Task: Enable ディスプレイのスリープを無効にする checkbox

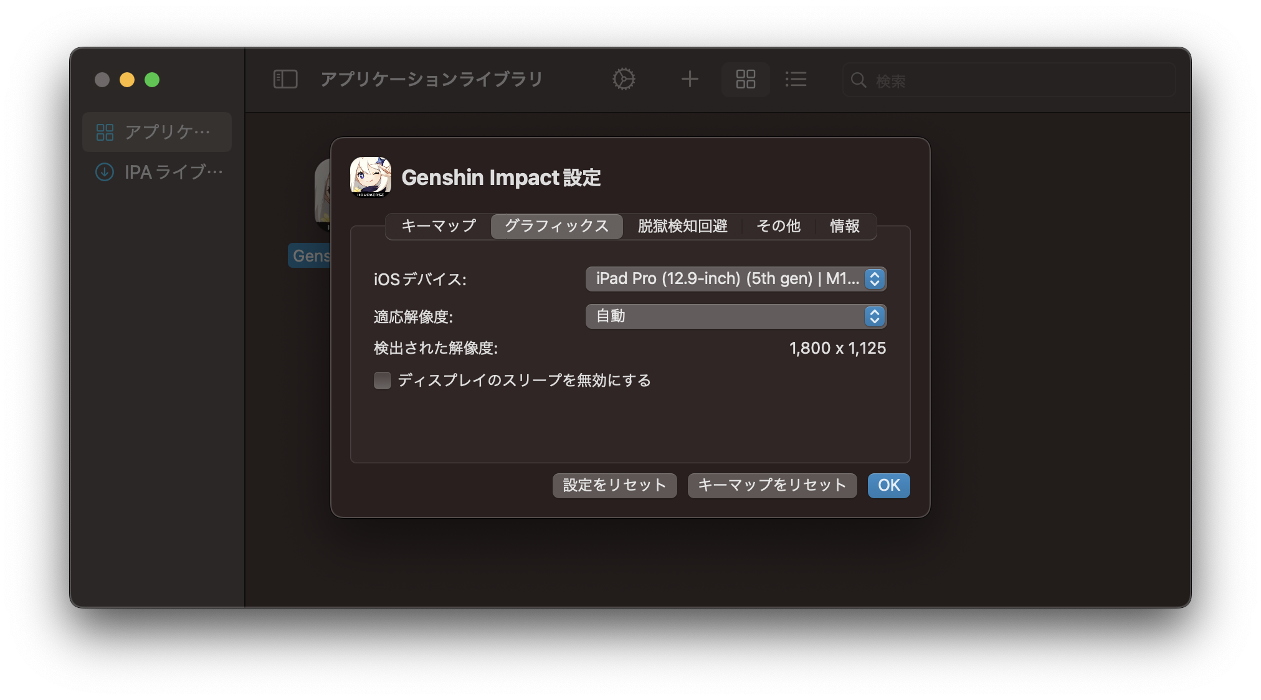Action: (x=383, y=380)
